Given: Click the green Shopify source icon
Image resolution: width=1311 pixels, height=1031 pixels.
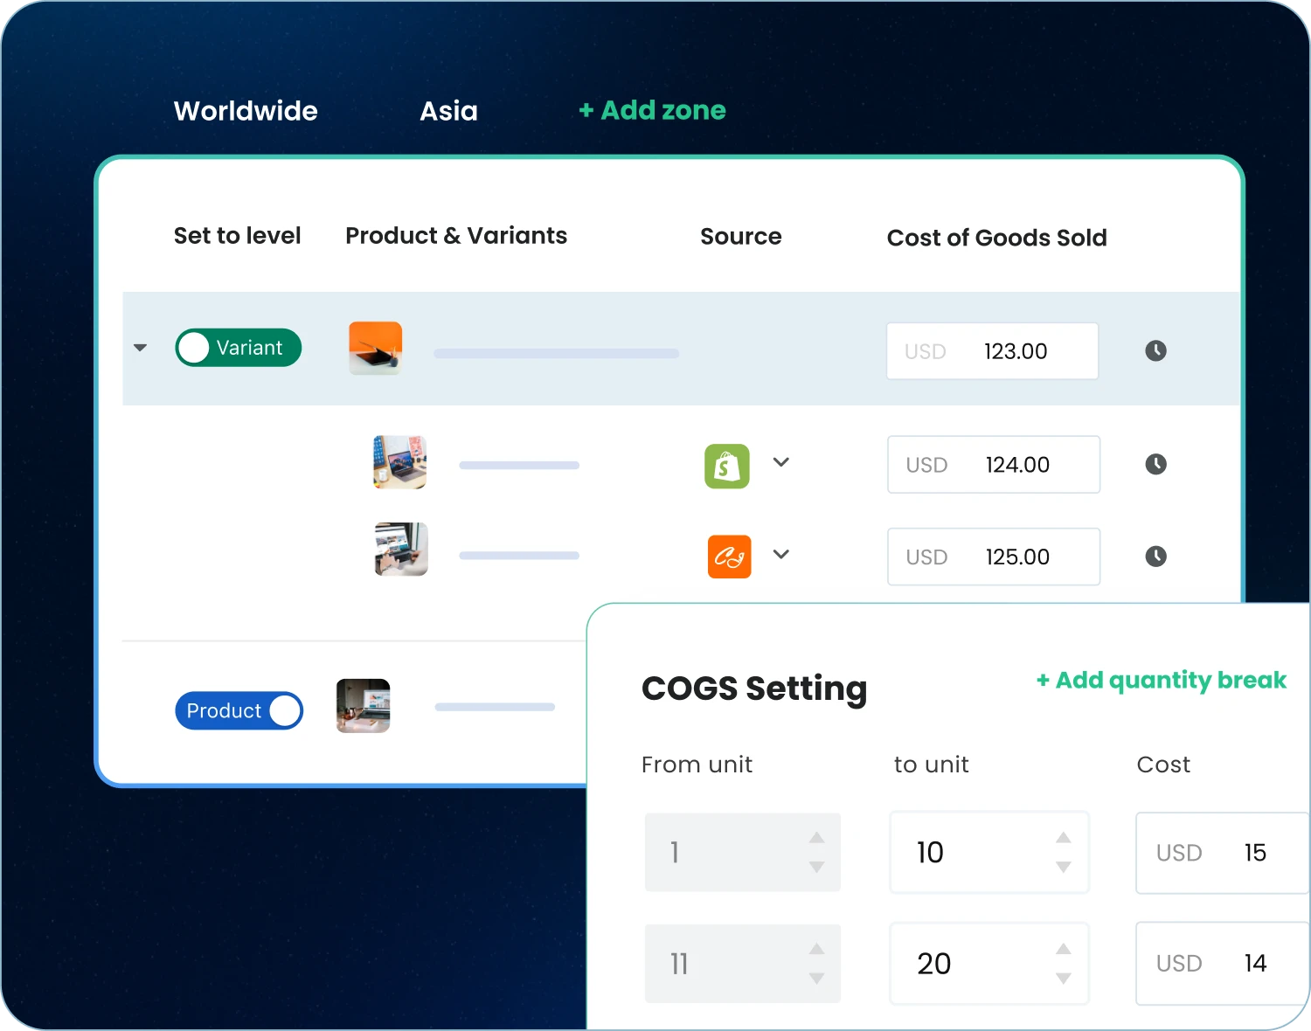Looking at the screenshot, I should [x=727, y=466].
